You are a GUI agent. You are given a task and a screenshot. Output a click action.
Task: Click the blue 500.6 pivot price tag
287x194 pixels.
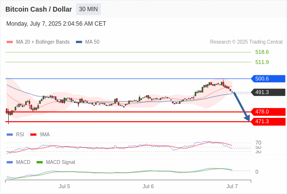click(x=268, y=79)
